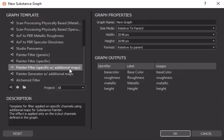Confirm with the OK button
The height and width of the screenshot is (140, 224).
coord(175,134)
